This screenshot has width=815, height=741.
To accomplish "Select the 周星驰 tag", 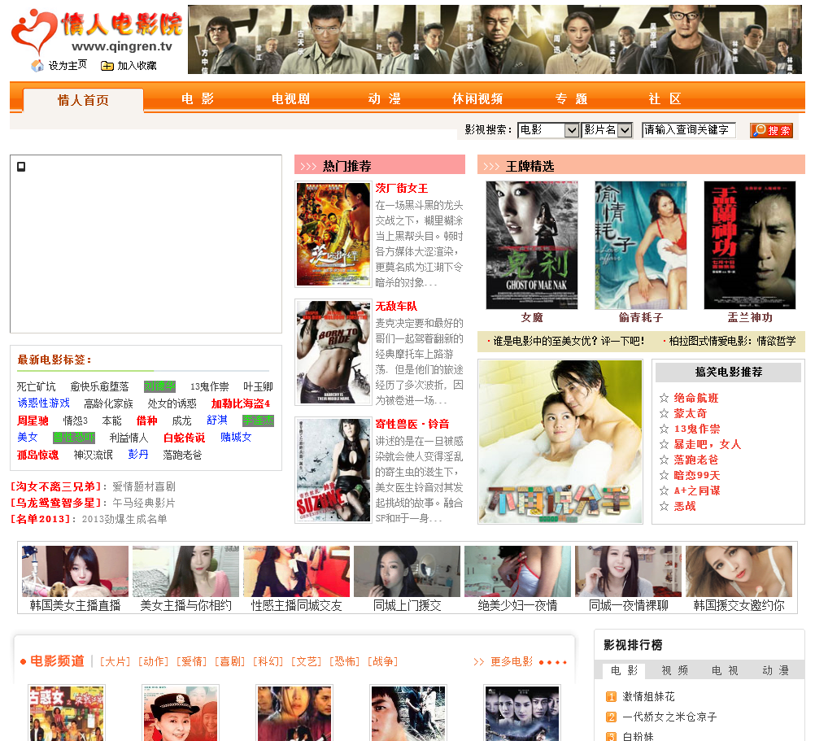I will pos(33,421).
